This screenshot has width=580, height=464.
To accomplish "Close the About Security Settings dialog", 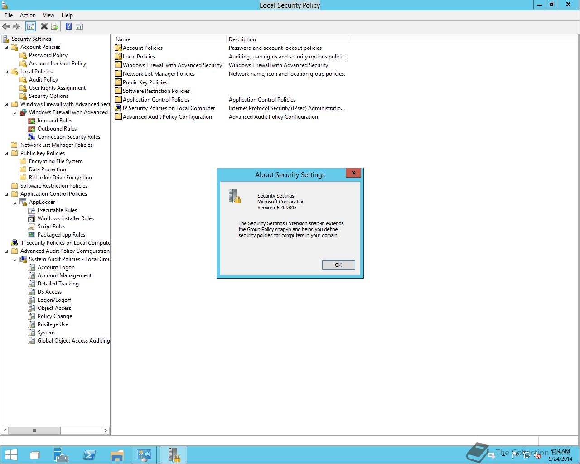I will (353, 173).
